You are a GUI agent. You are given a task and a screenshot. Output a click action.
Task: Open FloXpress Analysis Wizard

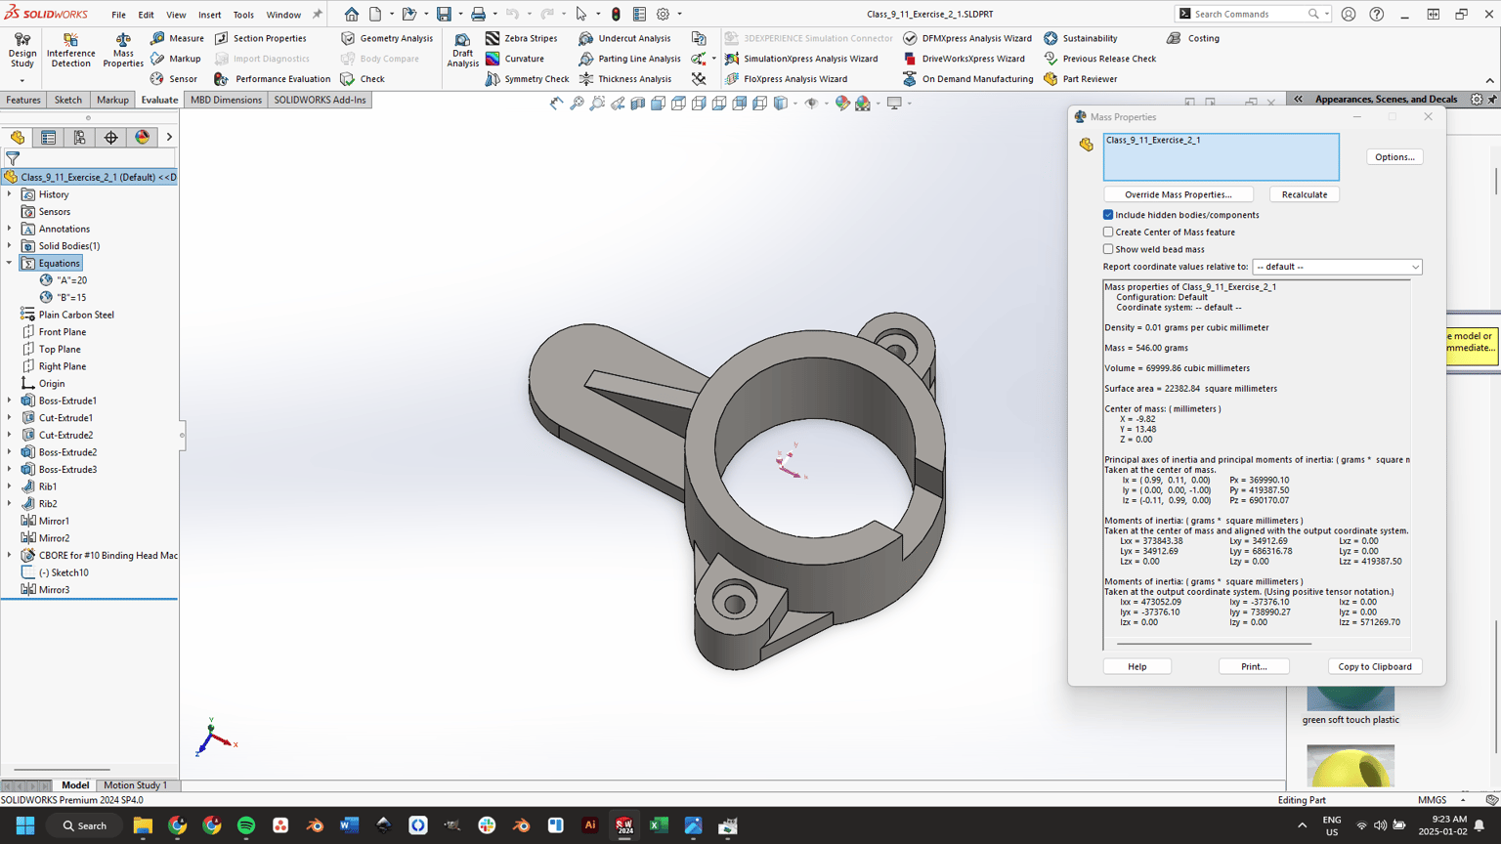(786, 79)
